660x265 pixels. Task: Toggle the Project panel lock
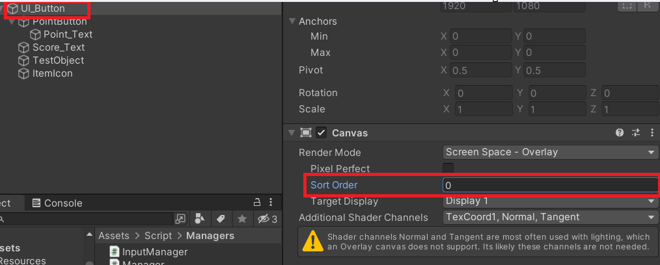256,203
